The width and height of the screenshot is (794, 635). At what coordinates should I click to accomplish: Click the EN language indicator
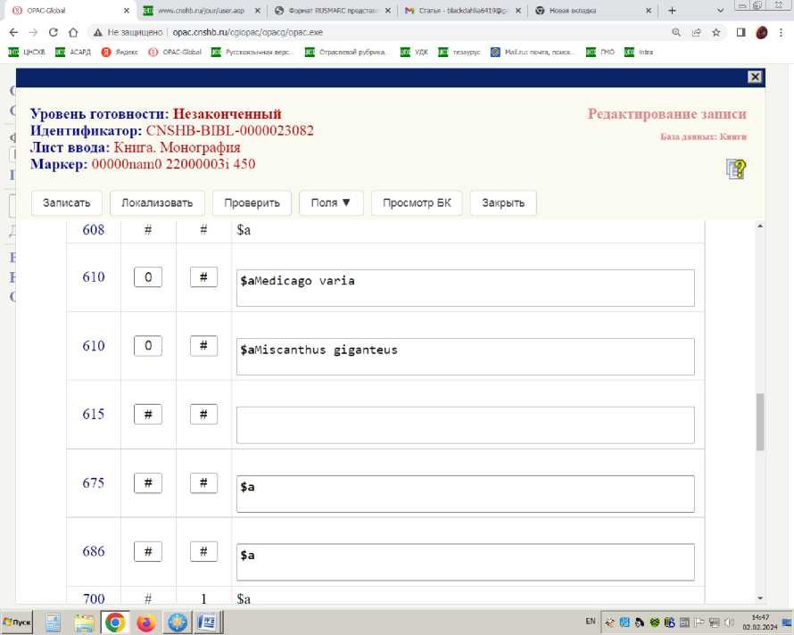pyautogui.click(x=591, y=622)
